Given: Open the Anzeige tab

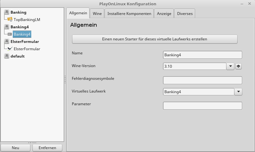Looking at the screenshot, I should click(x=164, y=13).
